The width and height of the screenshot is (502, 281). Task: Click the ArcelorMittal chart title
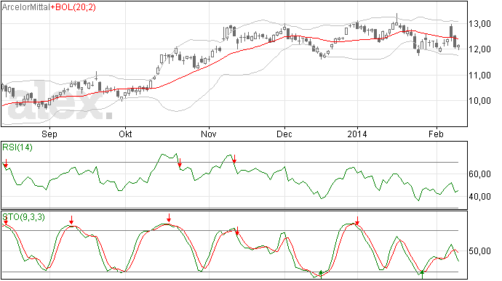coord(26,7)
